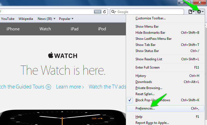This screenshot has height=125, width=207.
Task: Click the page menu icon
Action: [191, 12]
